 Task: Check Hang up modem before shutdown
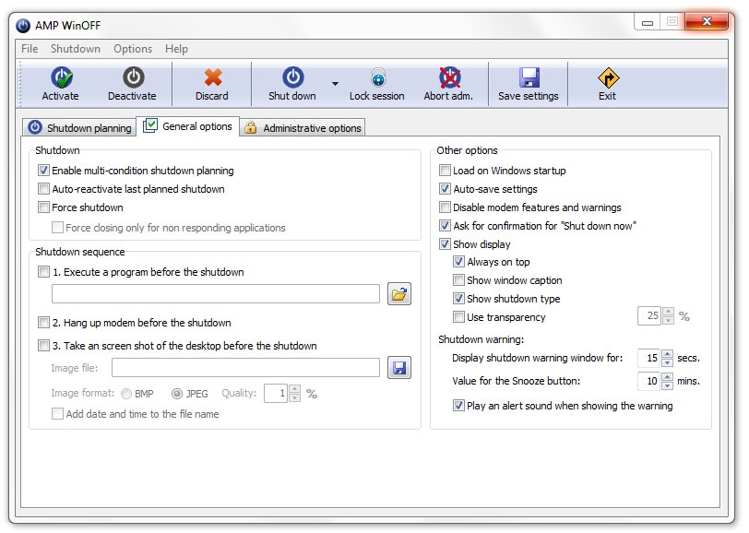43,323
